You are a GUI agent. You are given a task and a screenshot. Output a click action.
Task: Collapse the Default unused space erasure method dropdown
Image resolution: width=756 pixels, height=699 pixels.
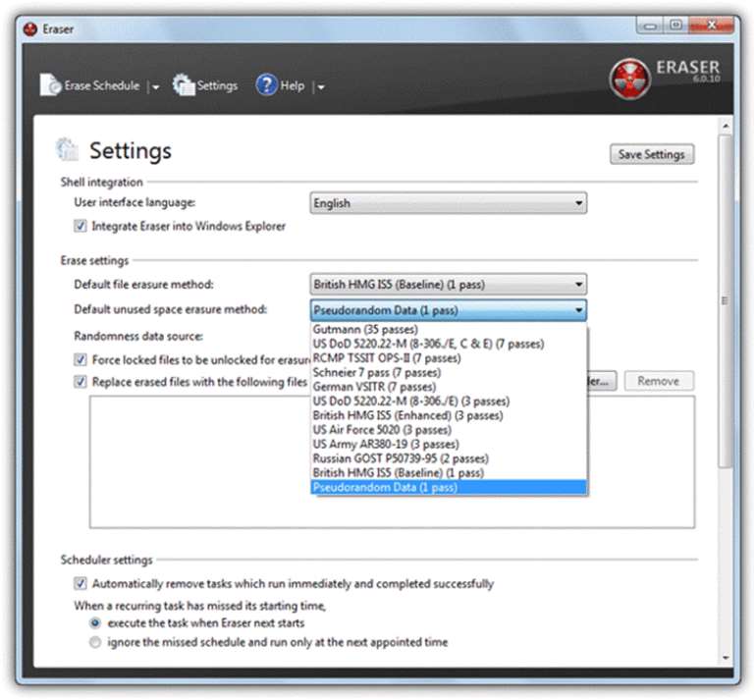point(449,310)
